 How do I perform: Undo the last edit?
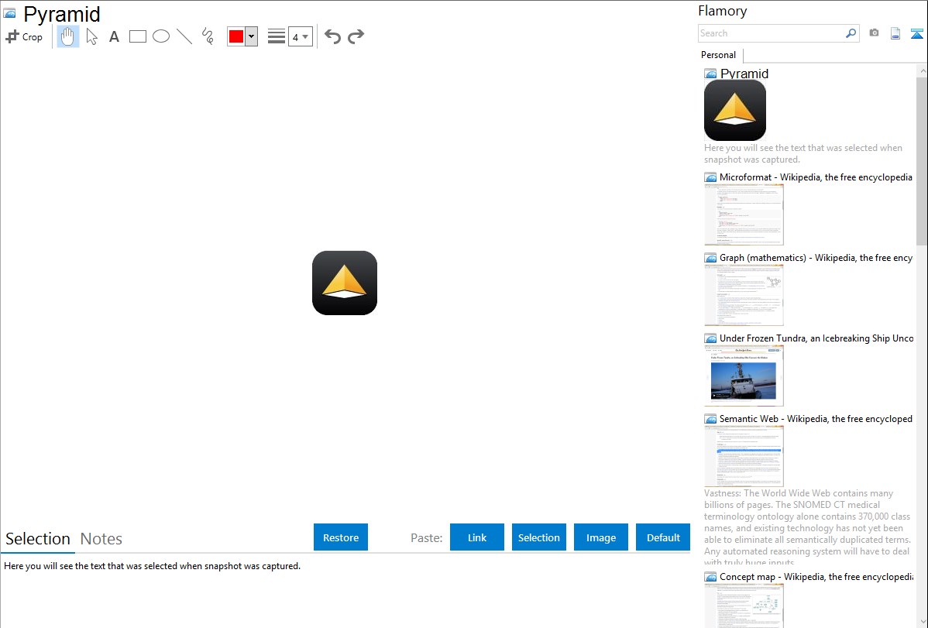coord(332,36)
